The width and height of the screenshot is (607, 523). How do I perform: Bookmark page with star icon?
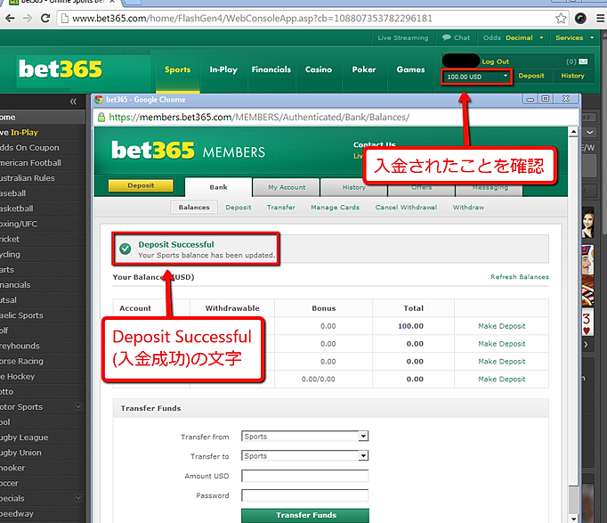tap(561, 18)
